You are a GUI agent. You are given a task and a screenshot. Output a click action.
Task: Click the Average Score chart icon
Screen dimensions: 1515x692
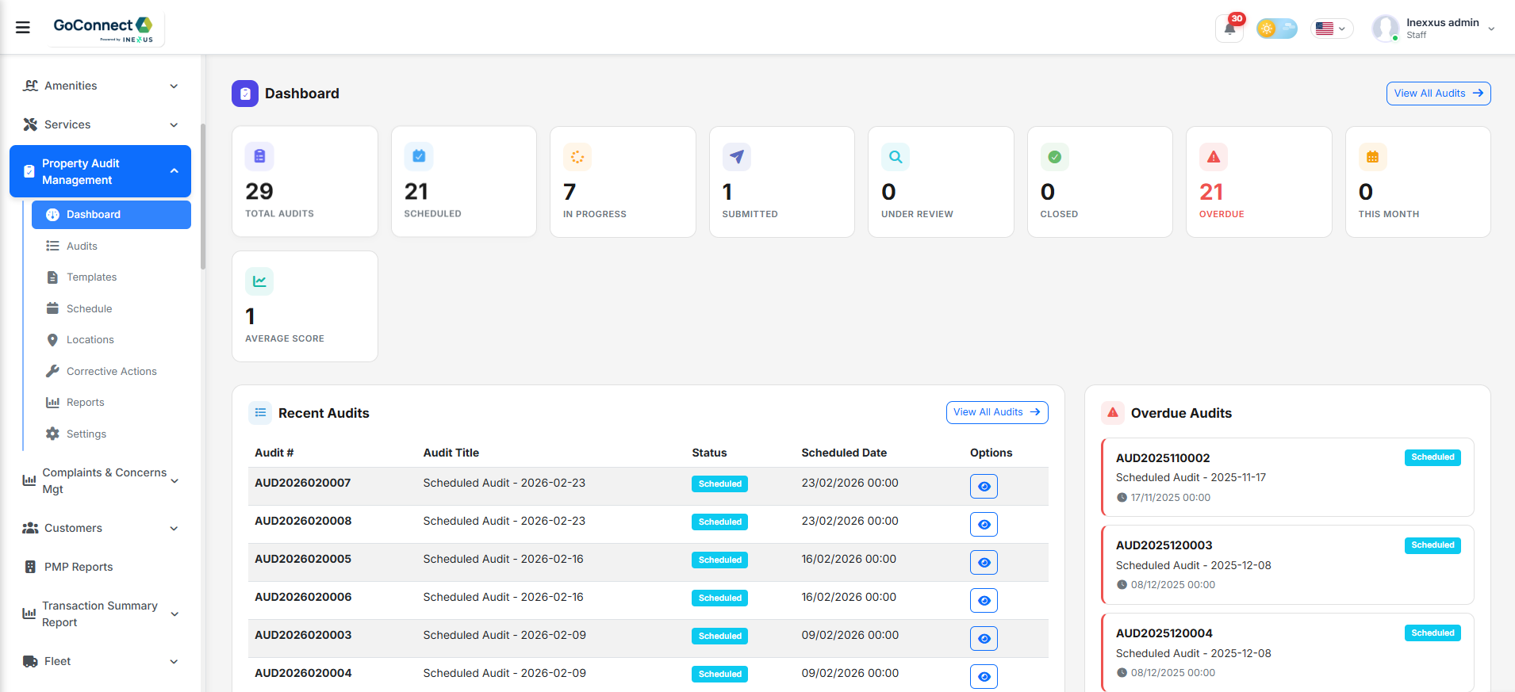(259, 281)
